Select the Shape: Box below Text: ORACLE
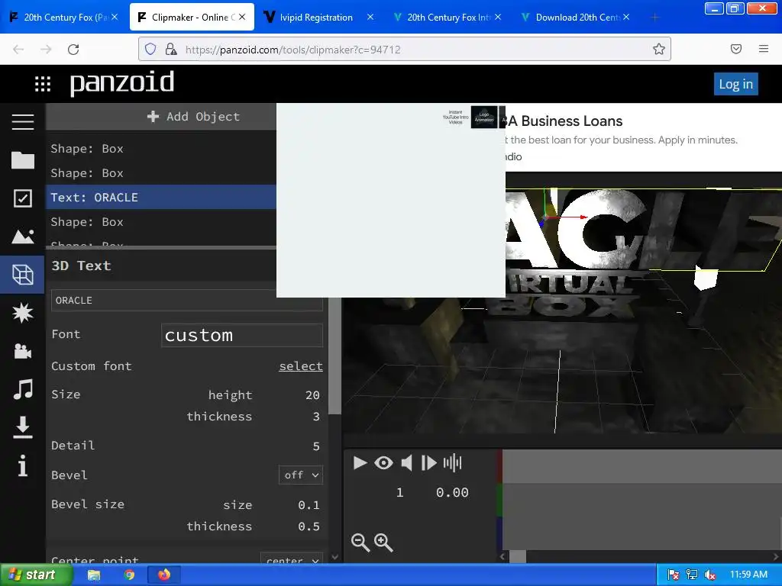 tap(160, 222)
